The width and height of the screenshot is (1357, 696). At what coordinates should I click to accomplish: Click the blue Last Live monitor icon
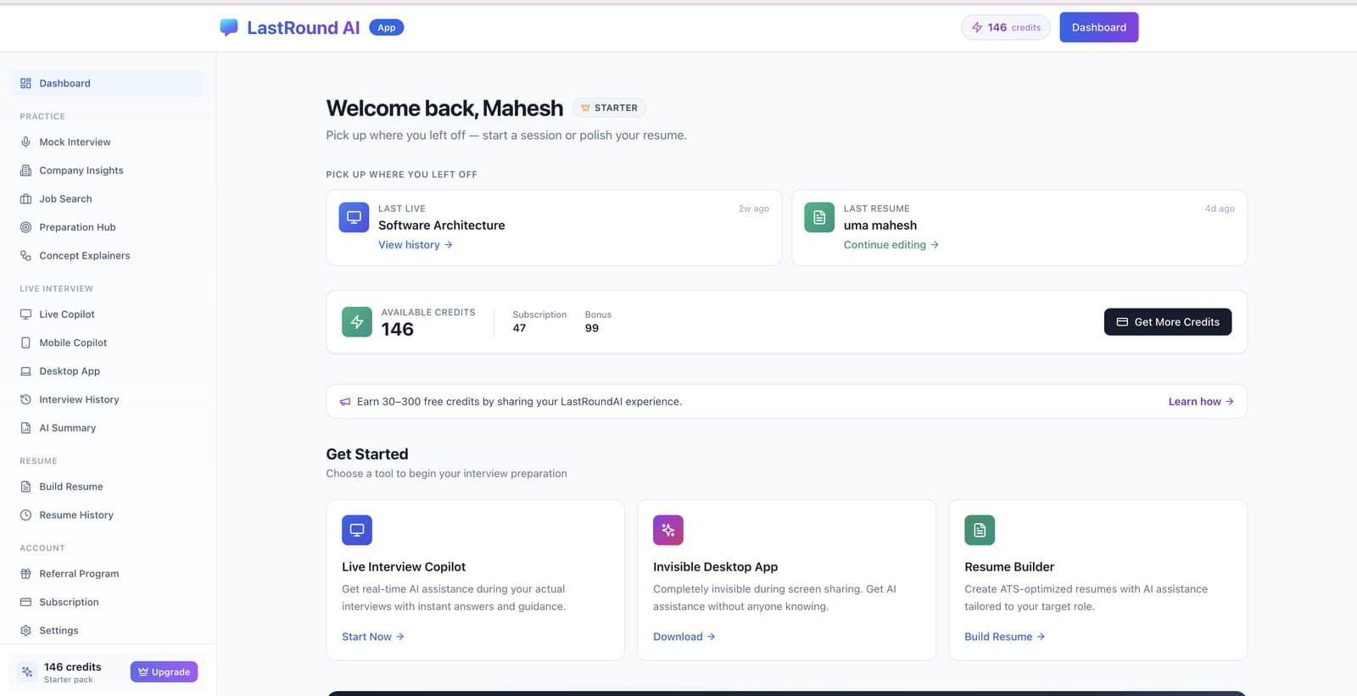354,217
